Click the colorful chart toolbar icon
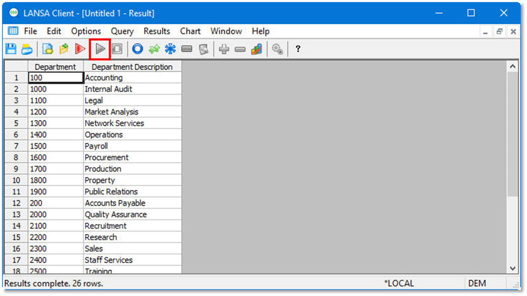 click(257, 49)
